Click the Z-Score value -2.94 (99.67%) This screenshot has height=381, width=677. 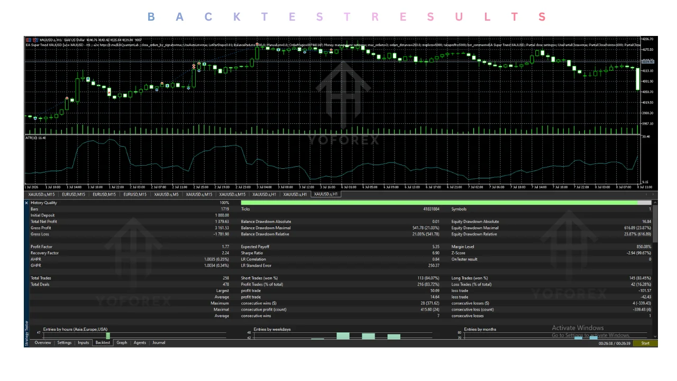[639, 253]
